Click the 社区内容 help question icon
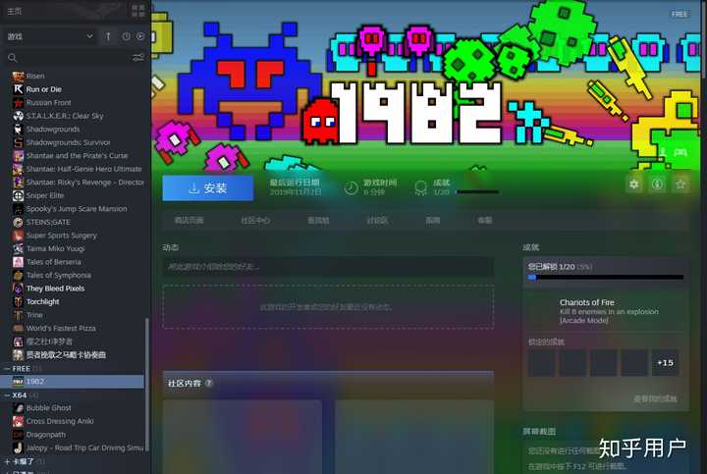This screenshot has height=474, width=707. [209, 383]
